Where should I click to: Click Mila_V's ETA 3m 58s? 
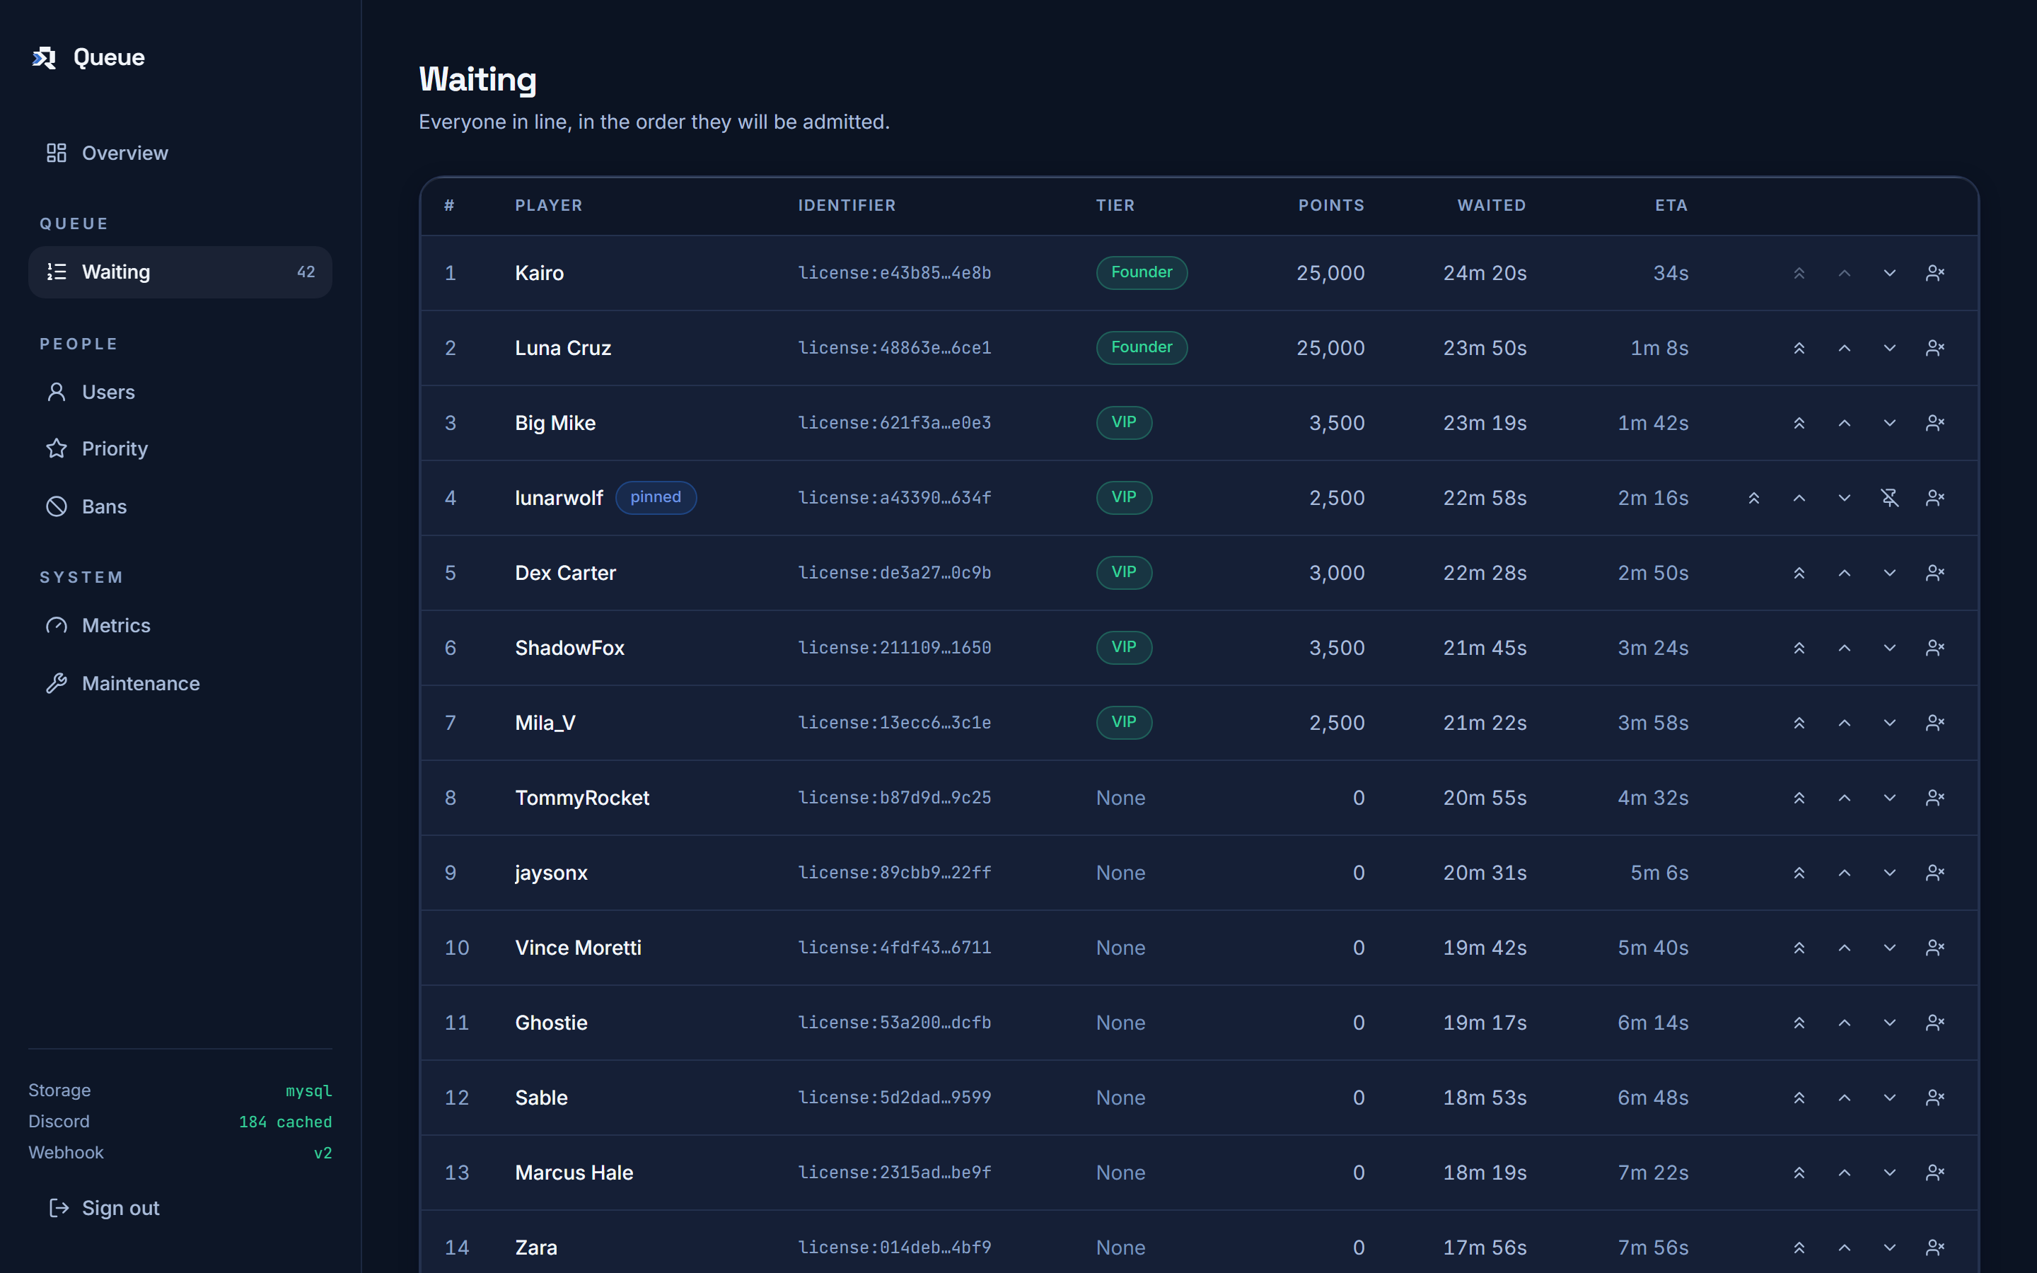[x=1653, y=722]
